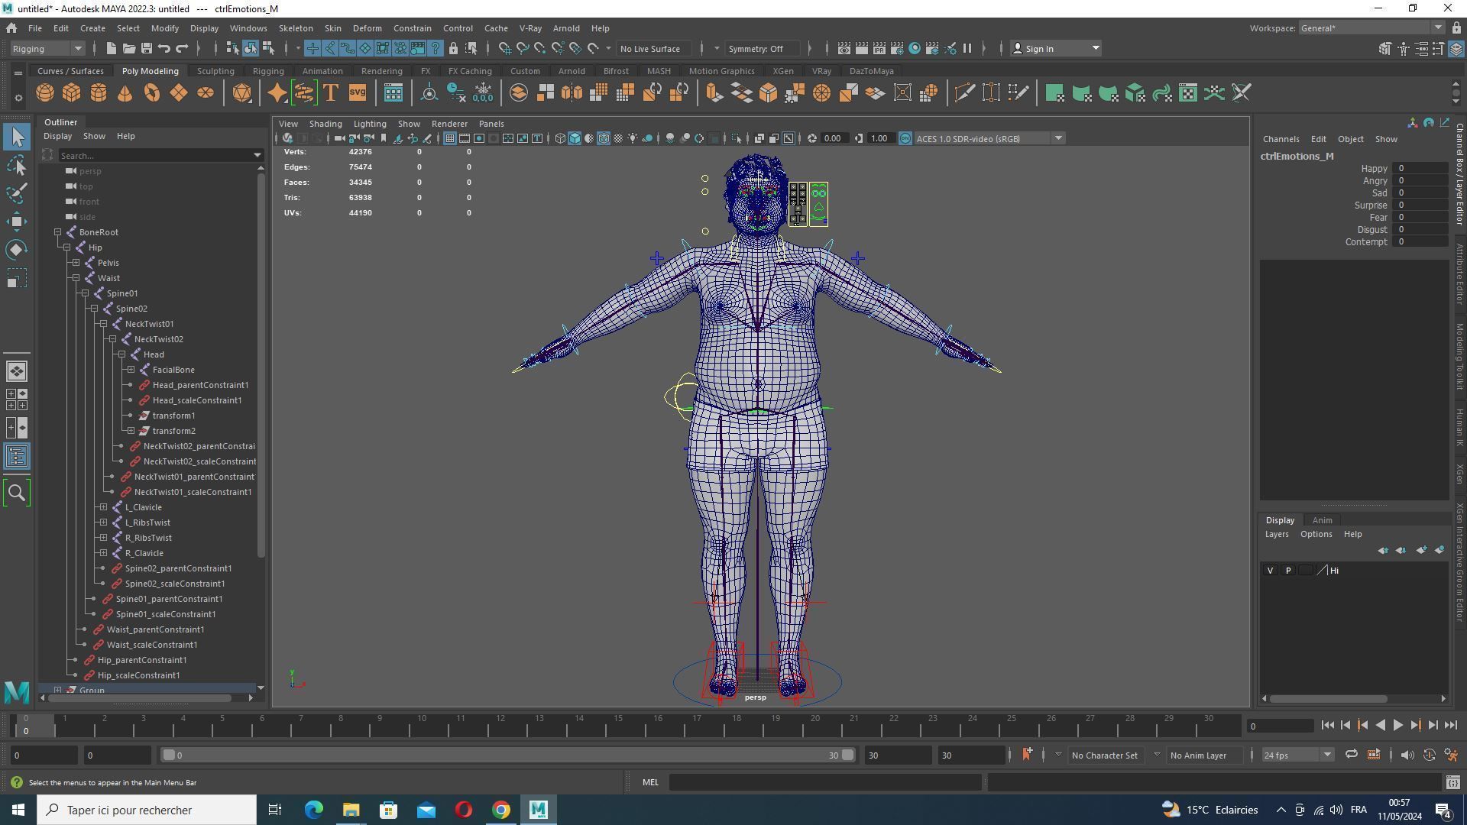Select the polygon cube shelf icon
Screen dimensions: 1467x825
coord(72,93)
